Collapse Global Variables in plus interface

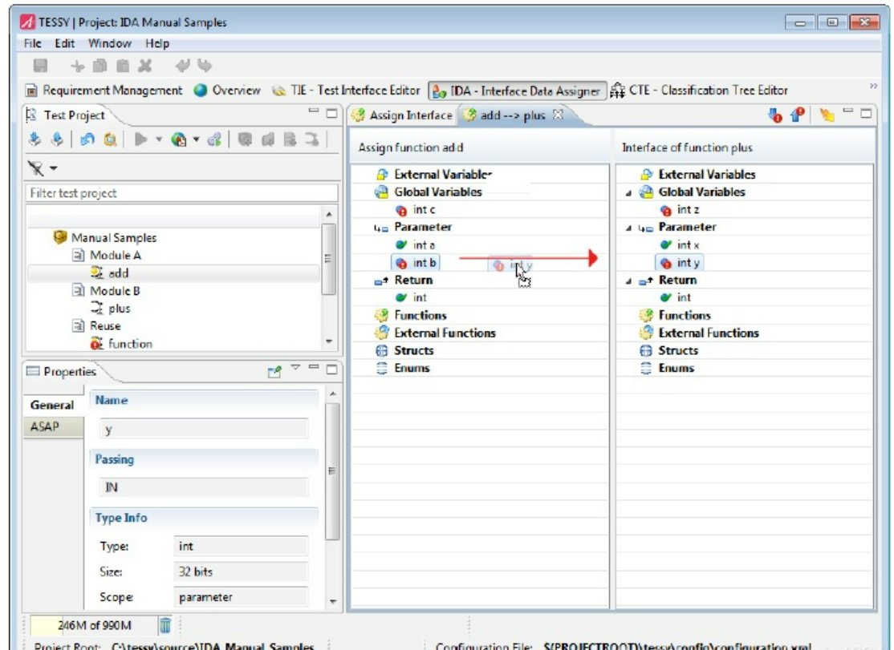(x=628, y=193)
